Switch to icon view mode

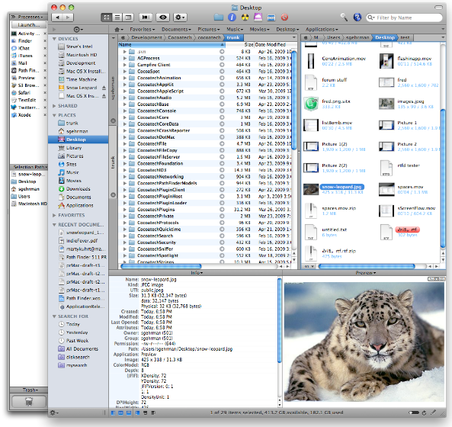107,18
